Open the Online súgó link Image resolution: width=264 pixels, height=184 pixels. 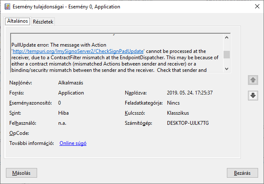[x=73, y=143]
